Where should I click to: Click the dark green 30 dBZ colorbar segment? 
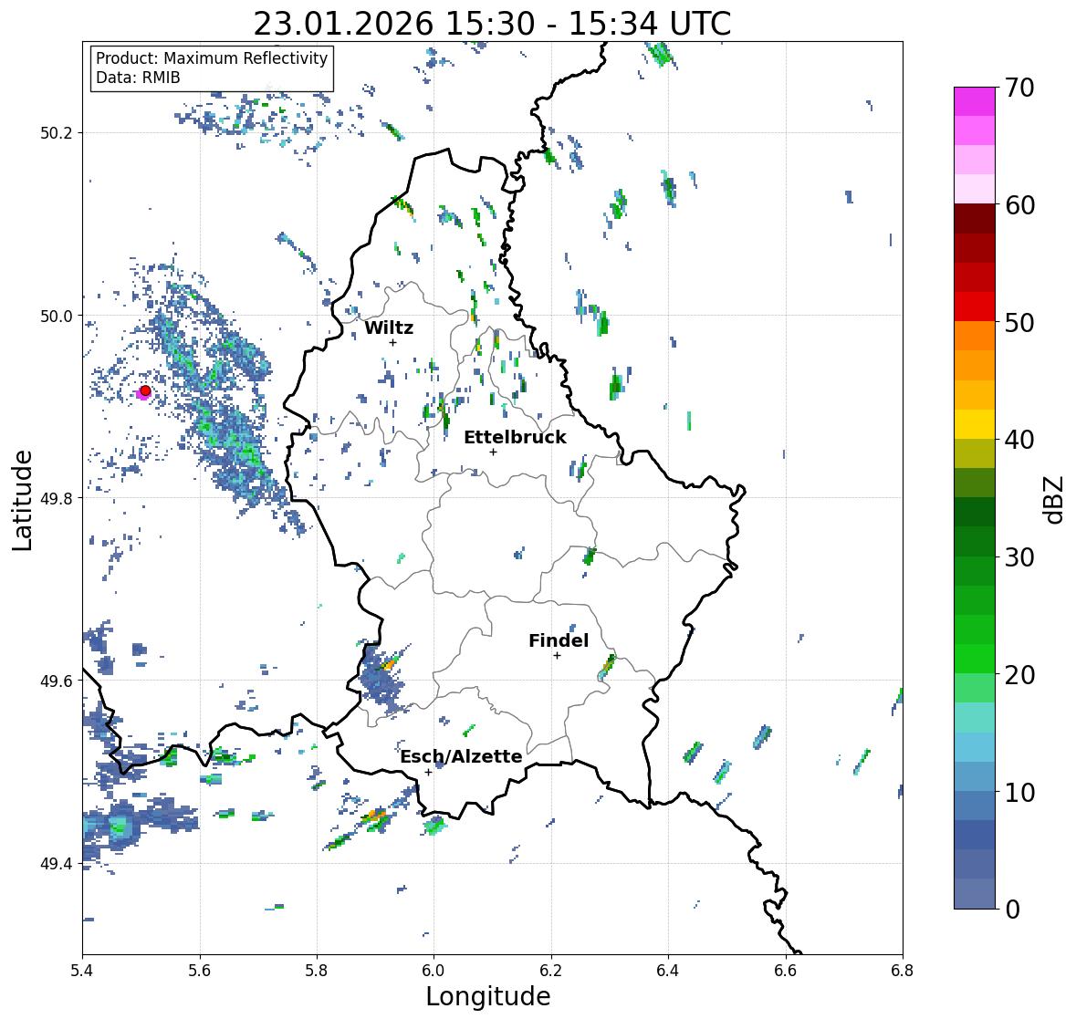[975, 541]
